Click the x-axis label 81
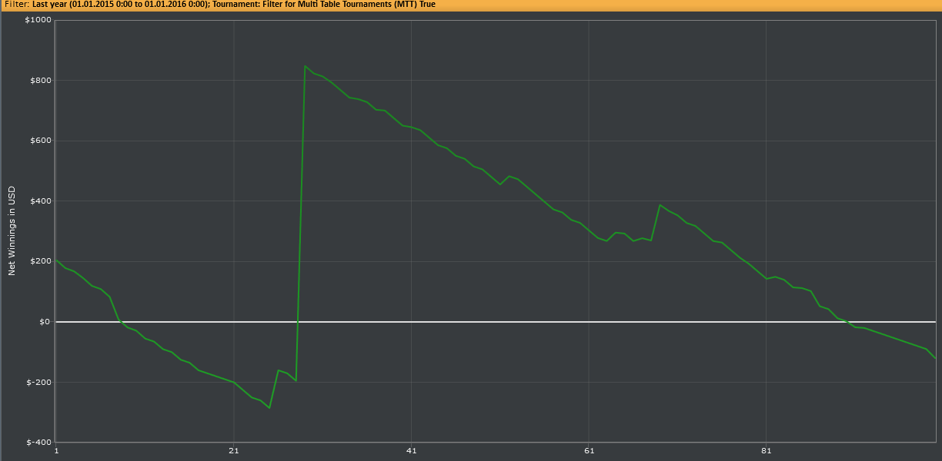 pos(766,450)
